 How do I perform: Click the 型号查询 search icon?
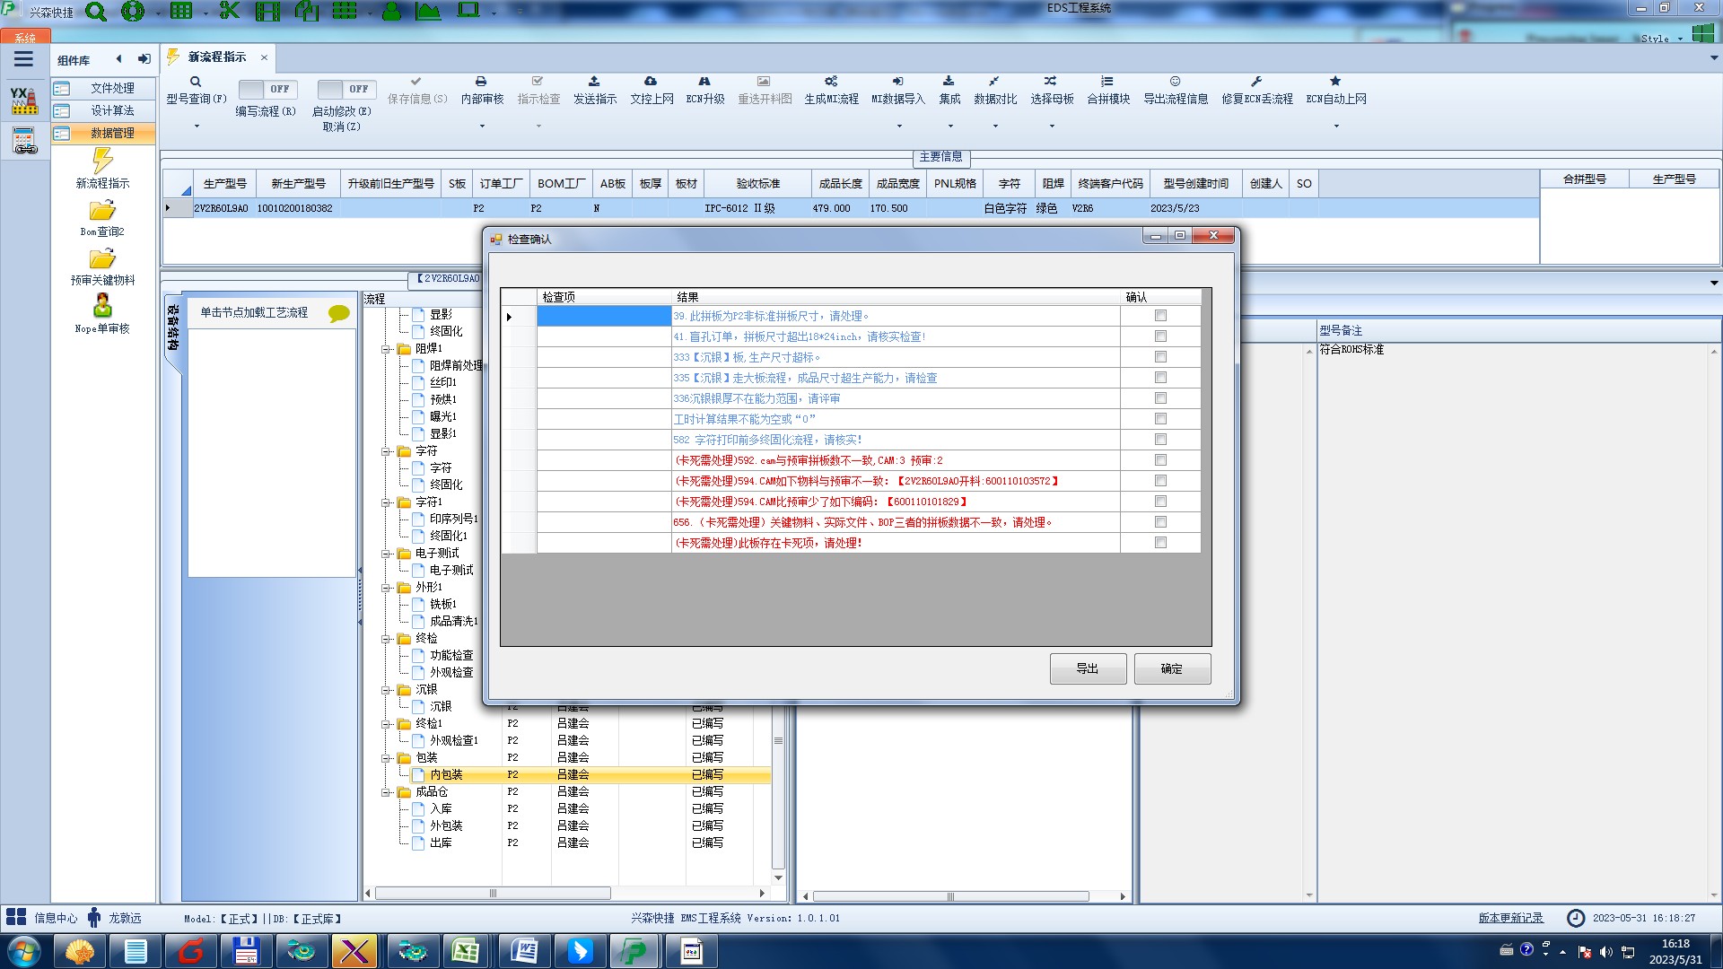pyautogui.click(x=196, y=82)
